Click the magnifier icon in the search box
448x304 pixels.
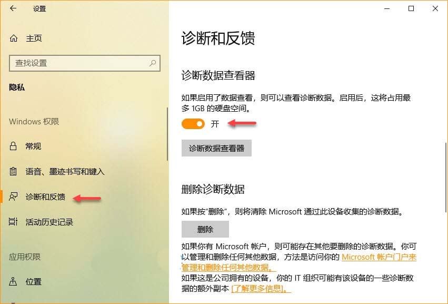point(153,63)
